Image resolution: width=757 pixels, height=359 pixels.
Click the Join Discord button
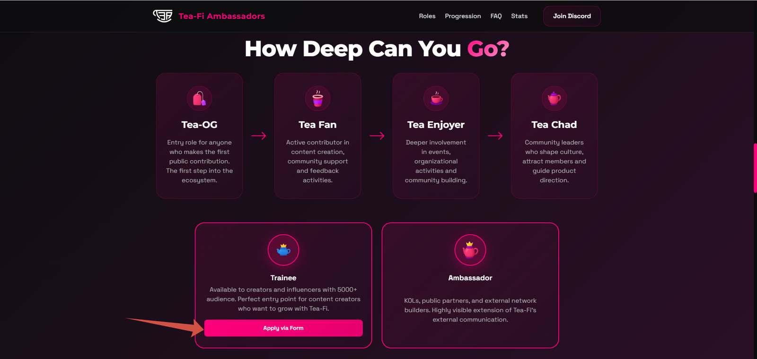572,16
